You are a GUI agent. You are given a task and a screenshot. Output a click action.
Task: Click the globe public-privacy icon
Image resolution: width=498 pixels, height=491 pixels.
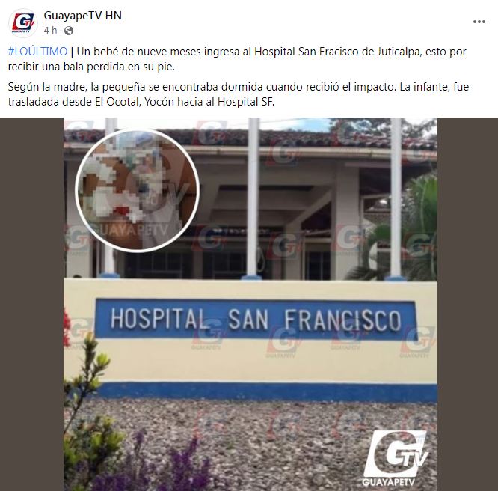pos(69,31)
